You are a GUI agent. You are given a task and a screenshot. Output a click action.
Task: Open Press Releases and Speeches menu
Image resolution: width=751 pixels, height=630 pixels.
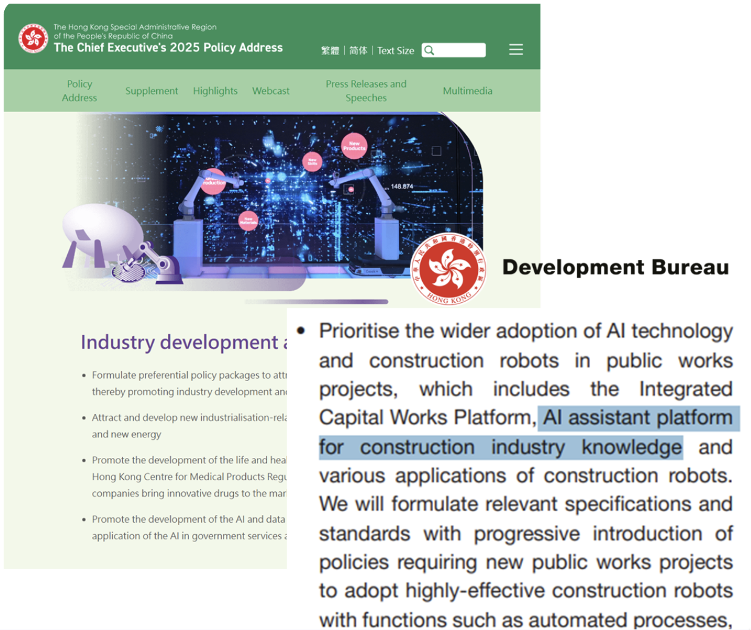point(366,91)
